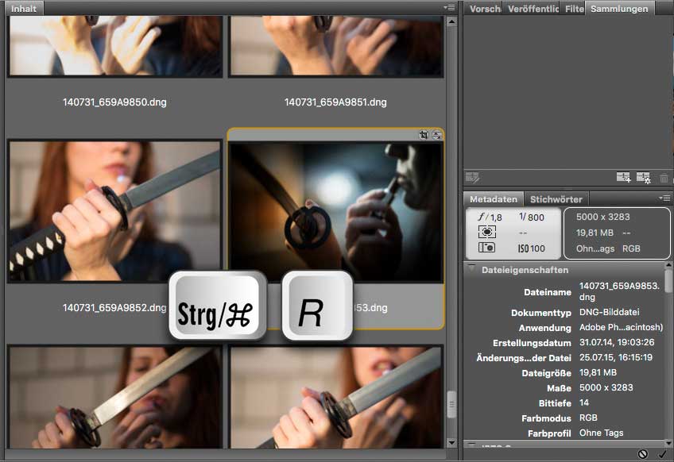Click the edit smart collection icon

472,178
